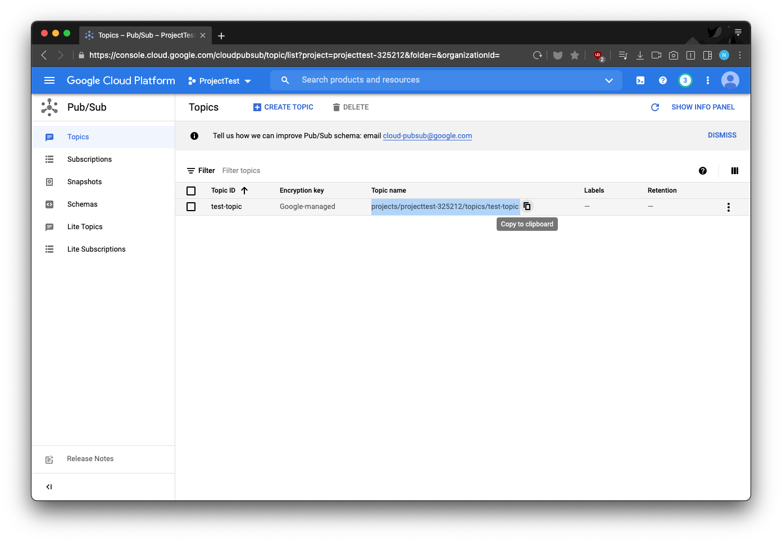Click the browser profile N icon
Image resolution: width=782 pixels, height=542 pixels.
[724, 55]
